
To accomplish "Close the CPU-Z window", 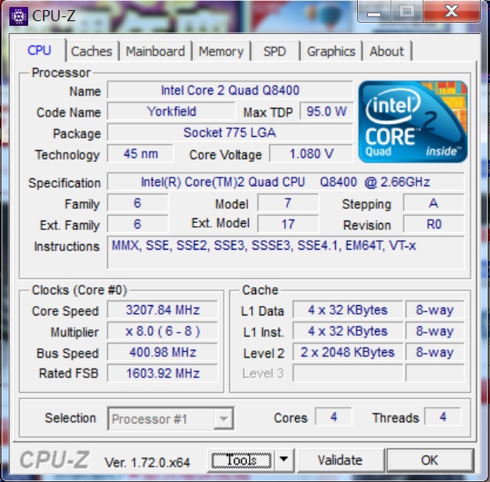I will pyautogui.click(x=452, y=12).
